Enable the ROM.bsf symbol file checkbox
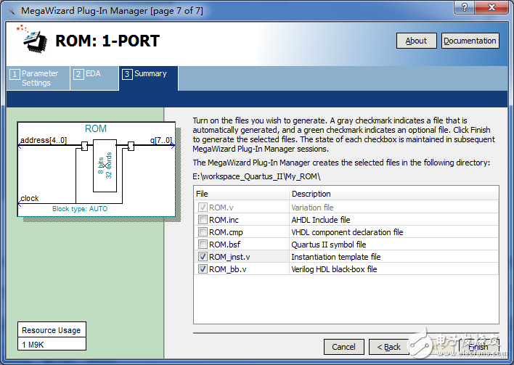 point(203,245)
